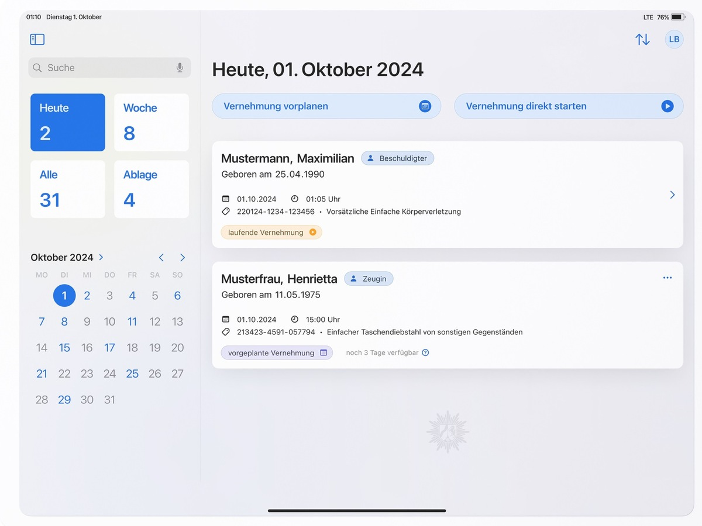Click the calendar icon on 'vorgeplante Vernehmung' badge

pyautogui.click(x=324, y=352)
